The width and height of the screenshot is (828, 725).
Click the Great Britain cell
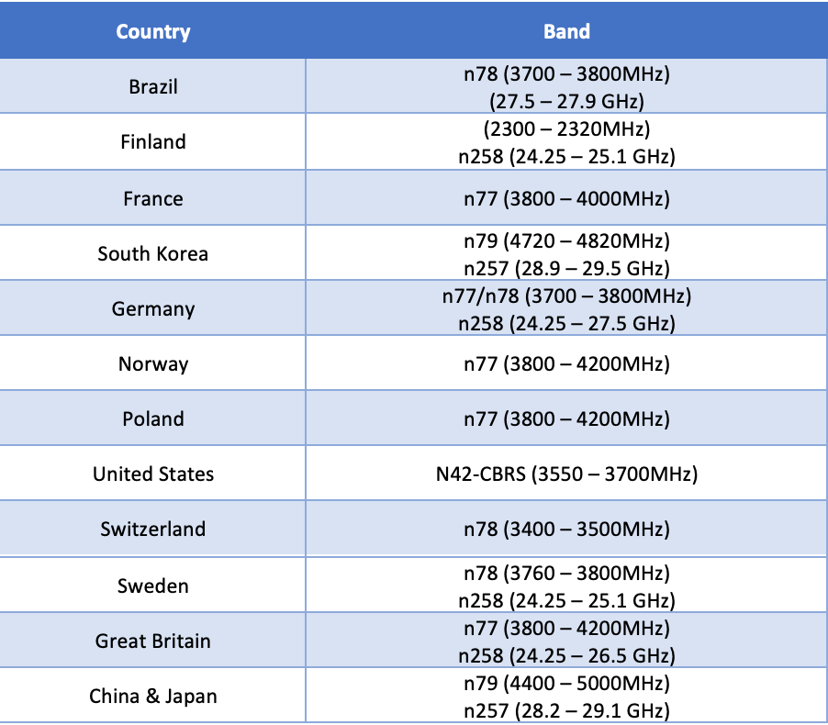(153, 641)
